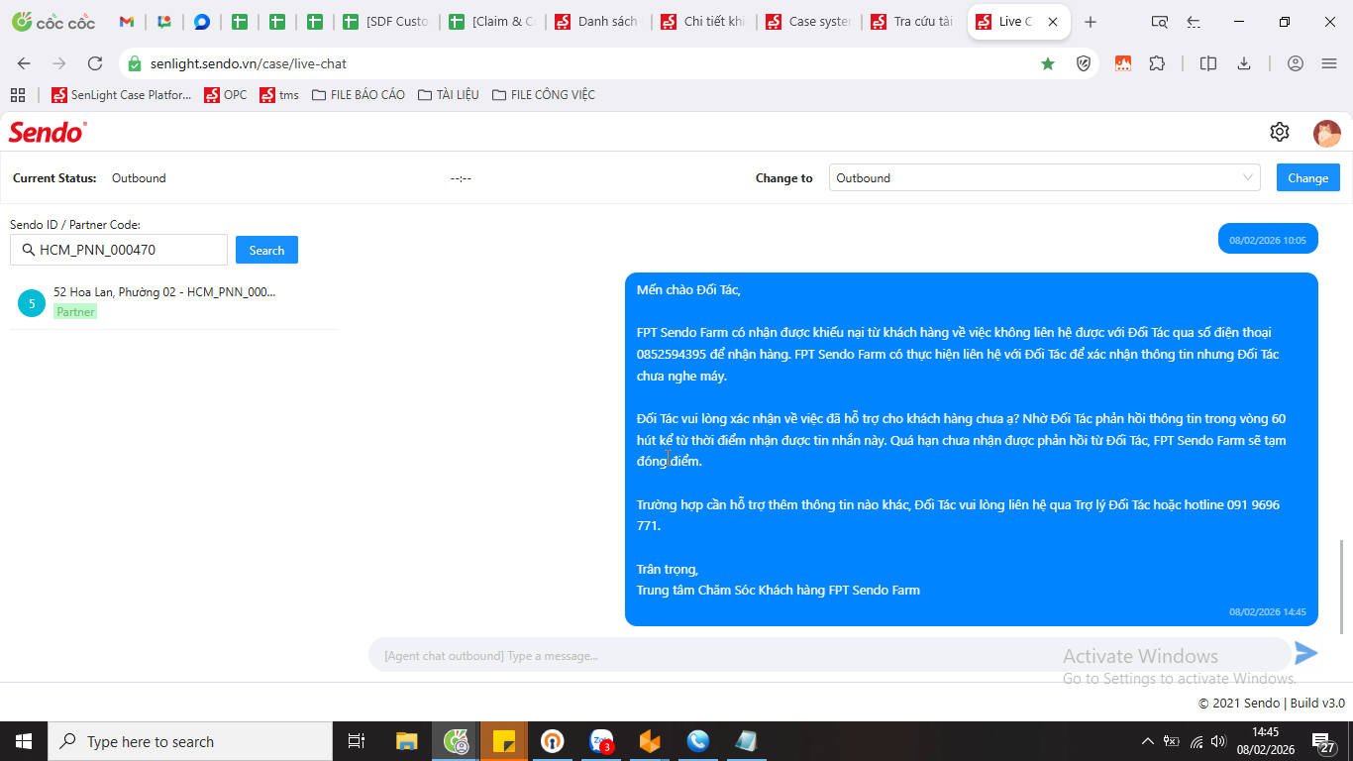Viewport: 1353px width, 761px height.
Task: Open File Explorer from the taskbar
Action: tap(407, 741)
